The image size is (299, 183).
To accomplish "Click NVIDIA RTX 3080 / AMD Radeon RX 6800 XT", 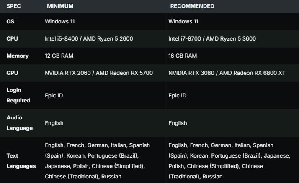I will (x=227, y=73).
